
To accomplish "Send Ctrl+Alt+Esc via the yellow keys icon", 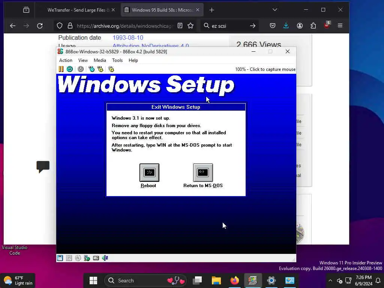I will click(100, 69).
